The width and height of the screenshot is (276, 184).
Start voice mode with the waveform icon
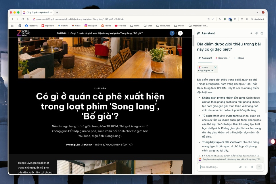[x=247, y=19]
